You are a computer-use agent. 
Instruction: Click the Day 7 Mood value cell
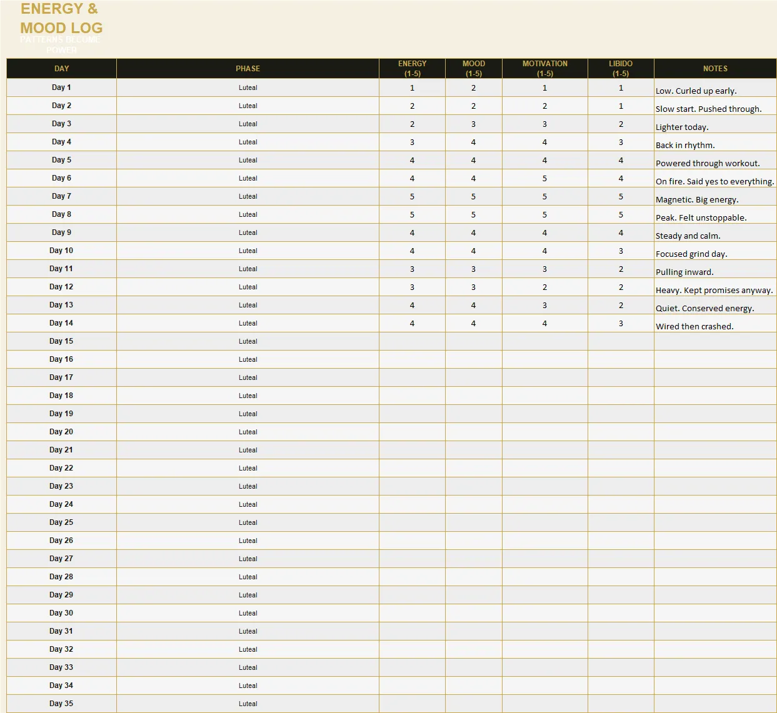(x=473, y=196)
